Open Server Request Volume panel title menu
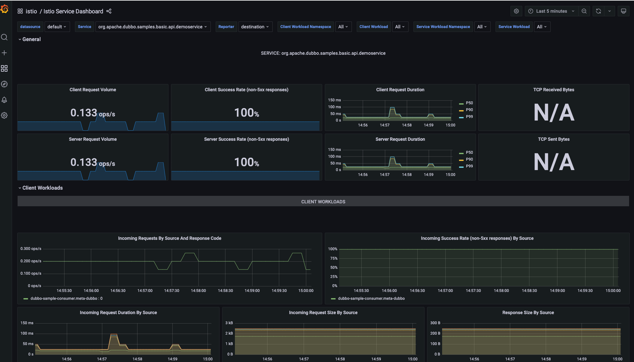Viewport: 634px width, 362px height. coord(93,139)
